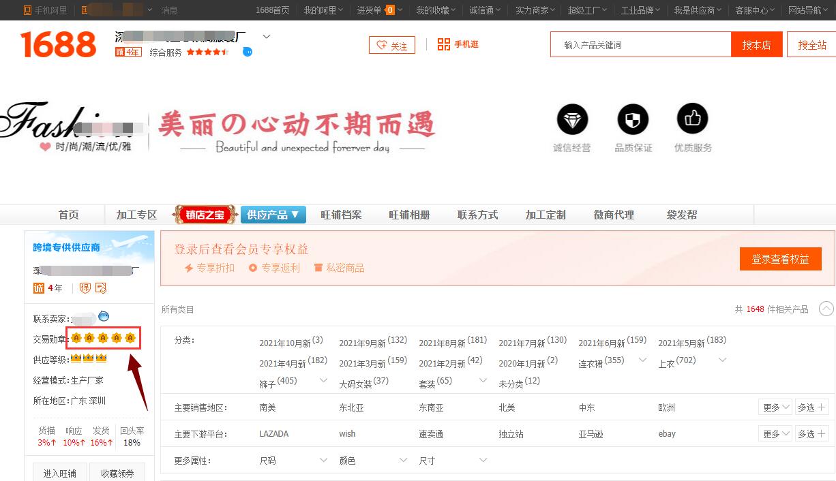Expand the 上衣(702) category chevron

point(722,360)
